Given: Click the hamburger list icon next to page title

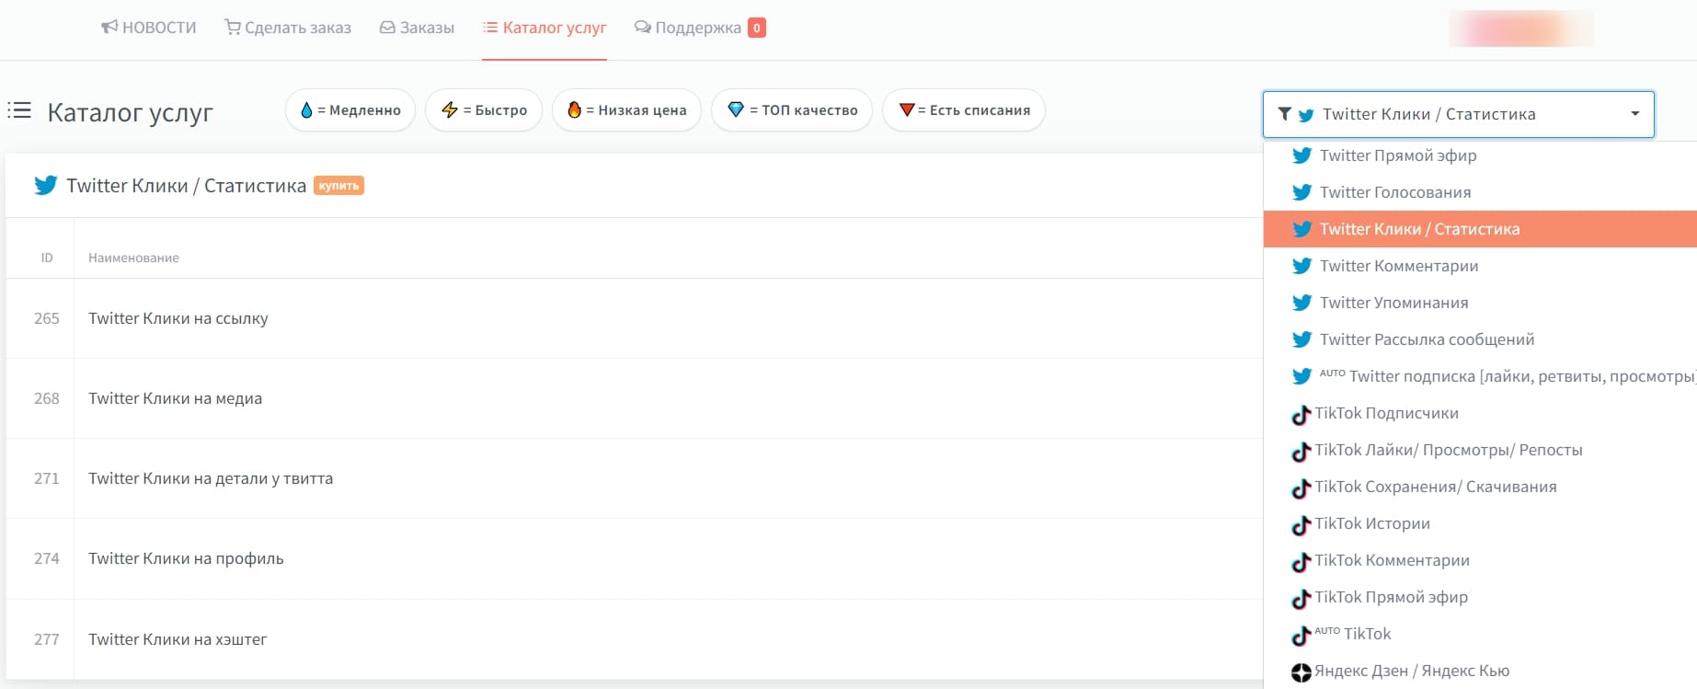Looking at the screenshot, I should pyautogui.click(x=19, y=110).
